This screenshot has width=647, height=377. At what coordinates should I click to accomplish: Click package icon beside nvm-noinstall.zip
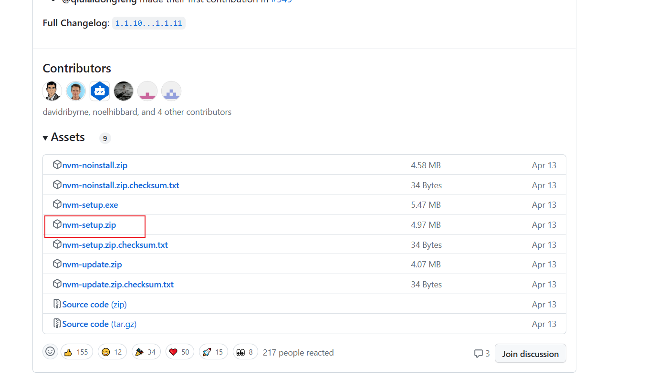[57, 165]
